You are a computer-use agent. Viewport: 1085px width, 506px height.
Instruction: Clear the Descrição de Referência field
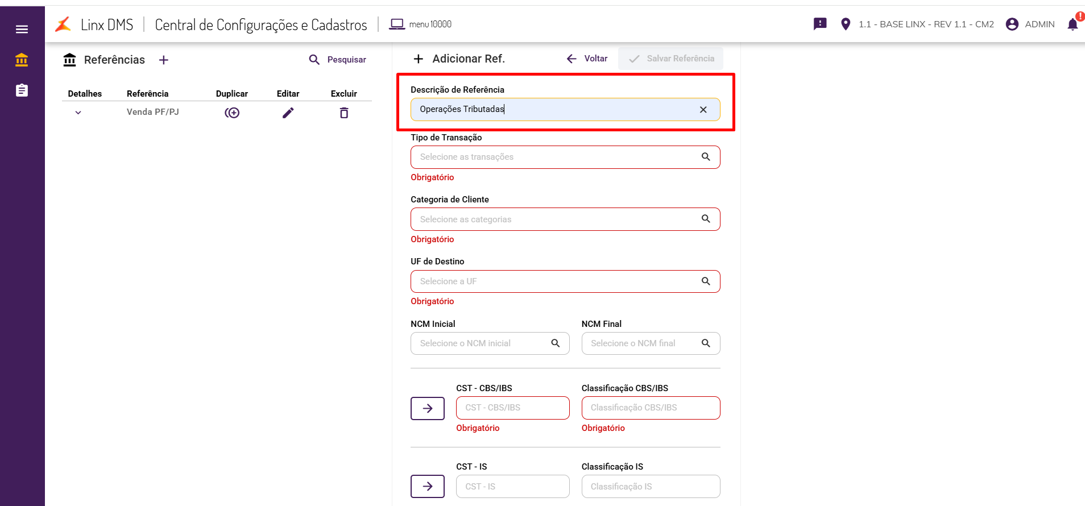pos(703,110)
